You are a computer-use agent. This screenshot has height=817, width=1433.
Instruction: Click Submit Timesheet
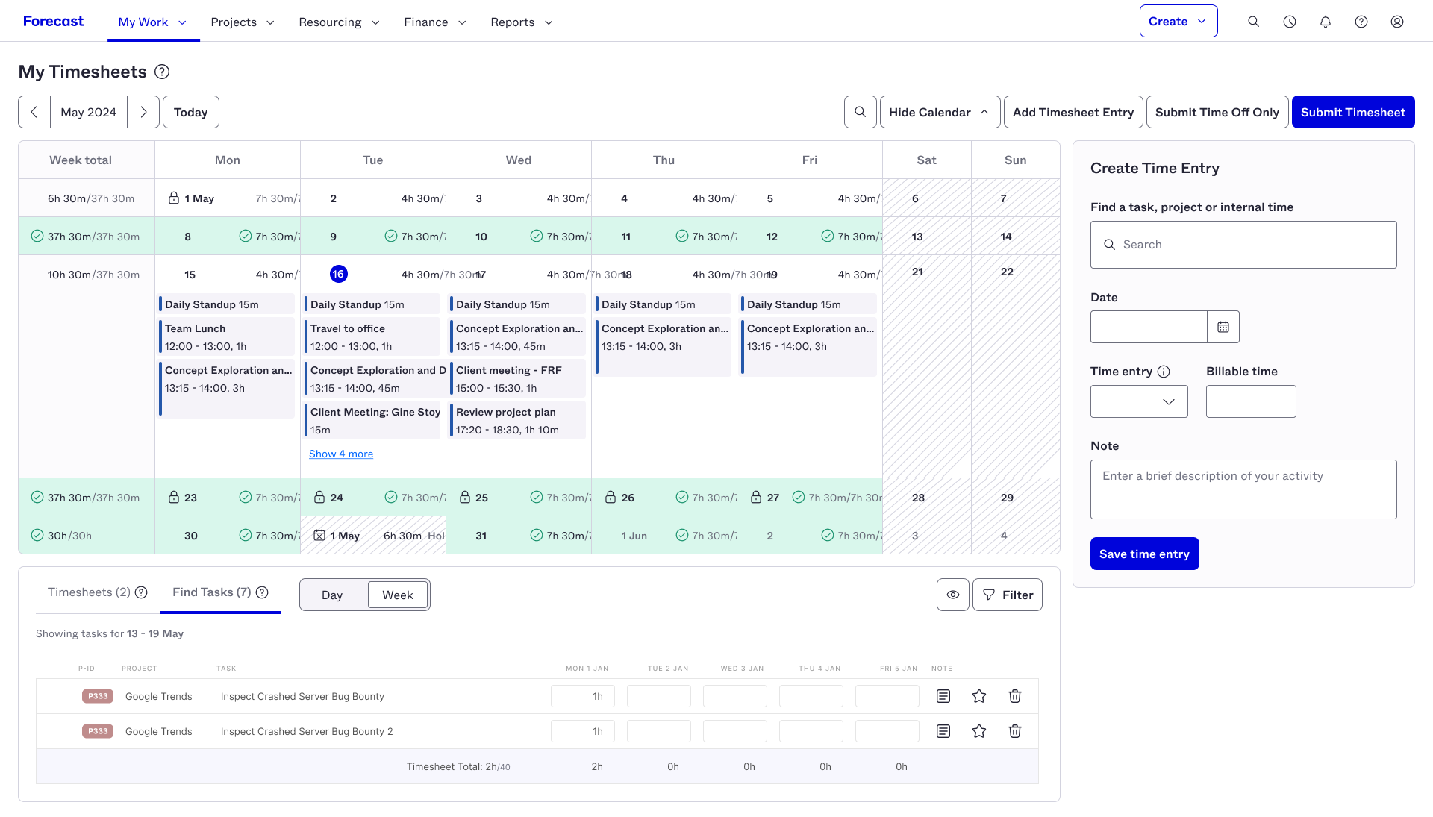[1353, 112]
